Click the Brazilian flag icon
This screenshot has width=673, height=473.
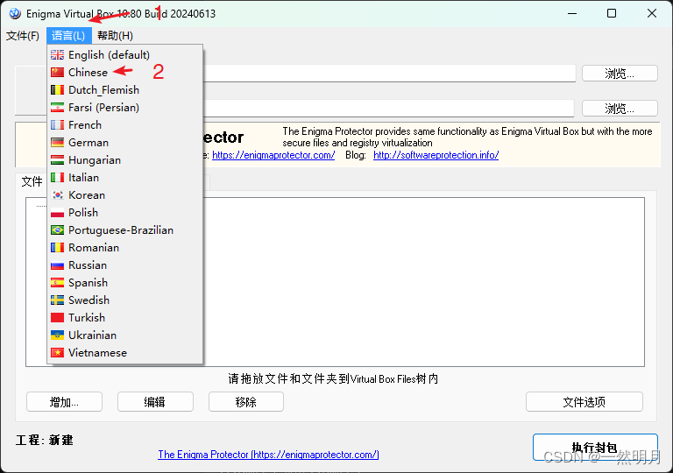pyautogui.click(x=57, y=230)
